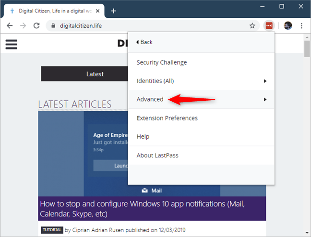This screenshot has width=311, height=237.
Task: Select the Latest tab on page
Action: pyautogui.click(x=84, y=74)
